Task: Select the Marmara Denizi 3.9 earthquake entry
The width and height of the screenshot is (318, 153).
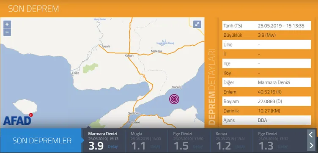Action: click(x=104, y=141)
